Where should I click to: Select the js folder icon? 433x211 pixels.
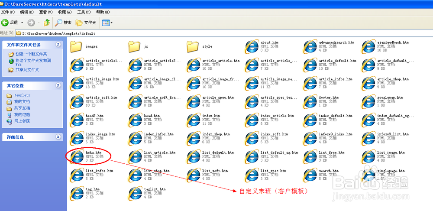[x=135, y=46]
